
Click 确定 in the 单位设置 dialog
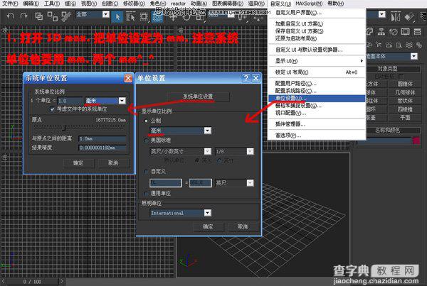coord(208,226)
